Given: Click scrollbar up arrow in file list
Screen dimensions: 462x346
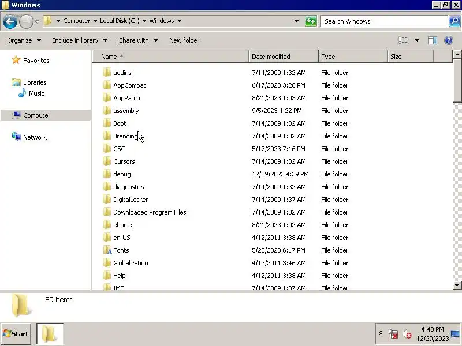Looking at the screenshot, I should (457, 54).
